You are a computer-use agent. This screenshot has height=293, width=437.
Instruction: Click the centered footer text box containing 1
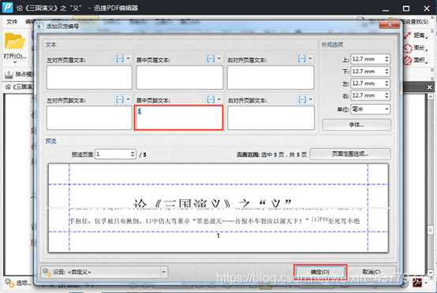(x=178, y=117)
